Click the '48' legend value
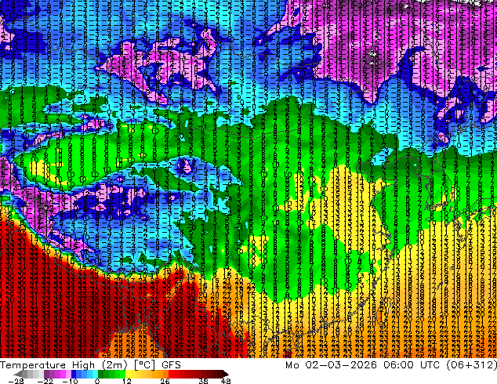 click(226, 381)
